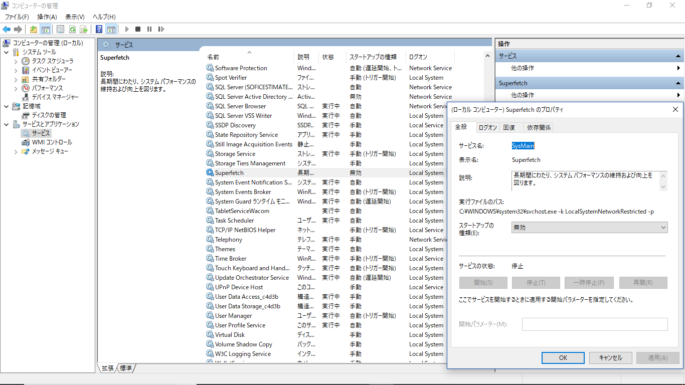The height and width of the screenshot is (385, 685).
Task: Expand the パフォーマンス node
Action: pyautogui.click(x=16, y=88)
